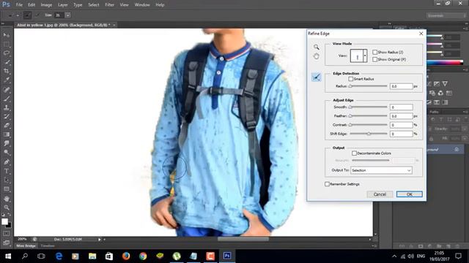Open the File menu
This screenshot has width=469, height=263.
pyautogui.click(x=19, y=5)
